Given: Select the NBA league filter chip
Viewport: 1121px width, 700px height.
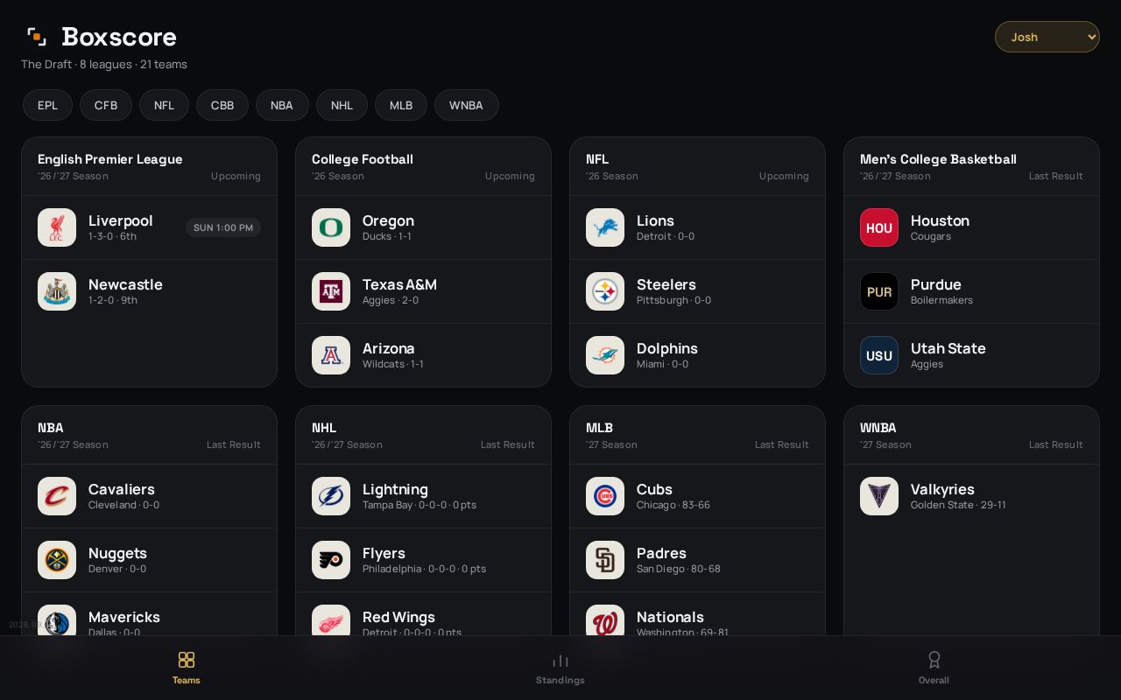Looking at the screenshot, I should click(282, 105).
